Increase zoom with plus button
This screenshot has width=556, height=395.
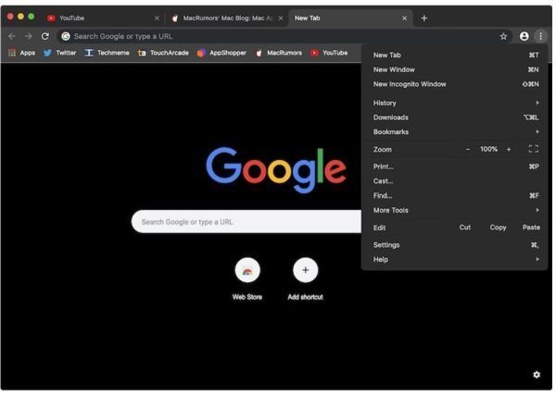(509, 149)
